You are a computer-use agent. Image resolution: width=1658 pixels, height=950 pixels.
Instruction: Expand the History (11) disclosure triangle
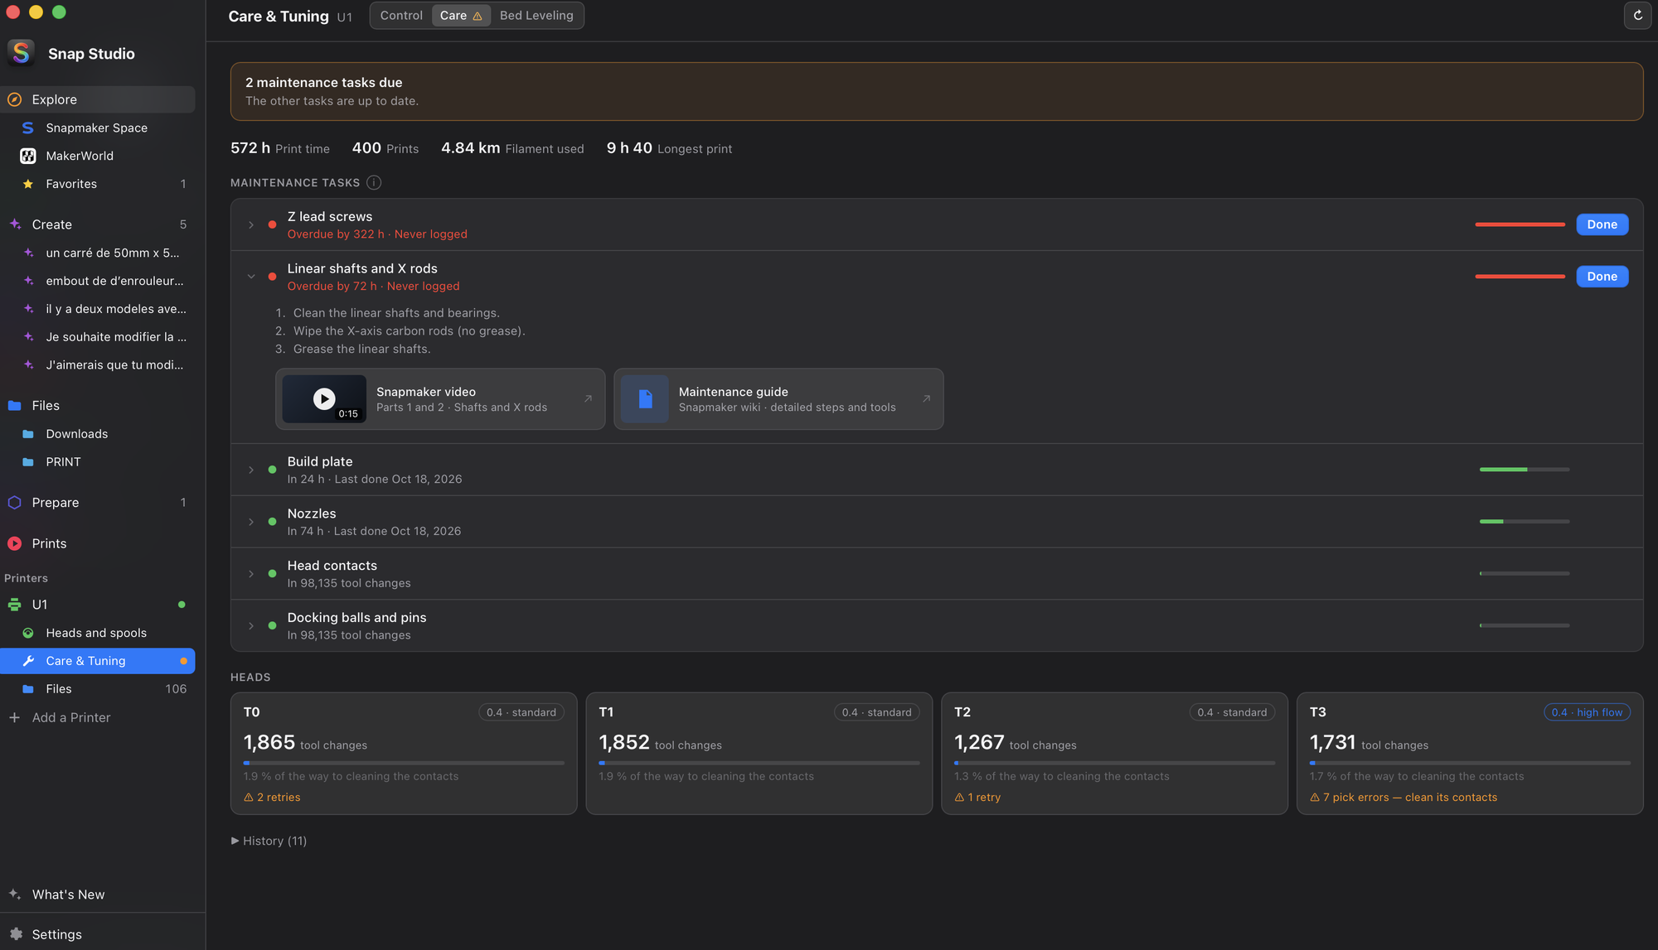[235, 841]
